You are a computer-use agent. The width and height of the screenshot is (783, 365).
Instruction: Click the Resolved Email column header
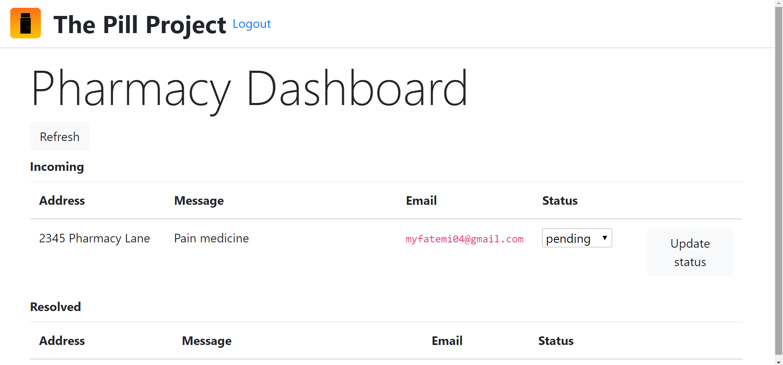point(447,341)
